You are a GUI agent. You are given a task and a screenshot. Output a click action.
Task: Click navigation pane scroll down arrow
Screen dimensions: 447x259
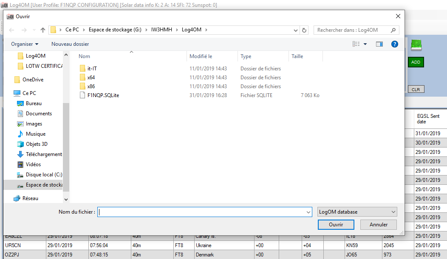point(66,200)
